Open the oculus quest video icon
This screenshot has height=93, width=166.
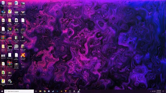[3, 82]
